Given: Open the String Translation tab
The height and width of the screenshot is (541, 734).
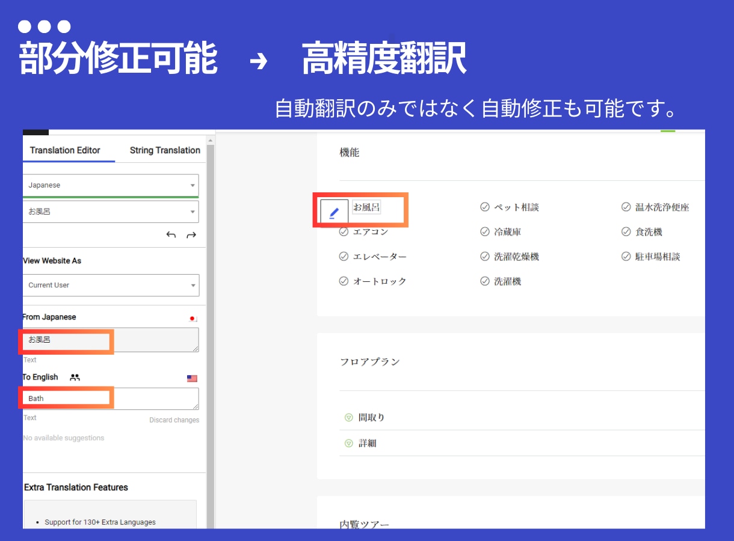Looking at the screenshot, I should tap(165, 150).
